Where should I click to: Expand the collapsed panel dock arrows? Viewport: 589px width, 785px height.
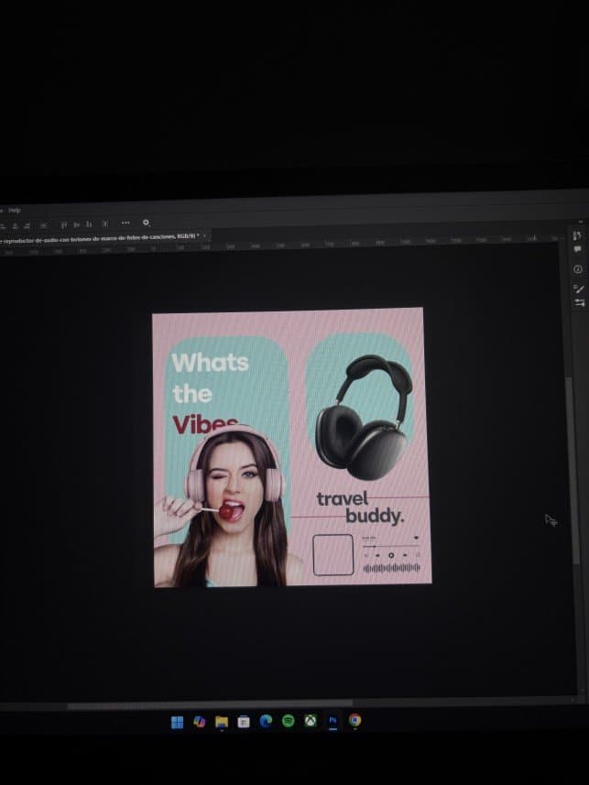click(x=581, y=222)
